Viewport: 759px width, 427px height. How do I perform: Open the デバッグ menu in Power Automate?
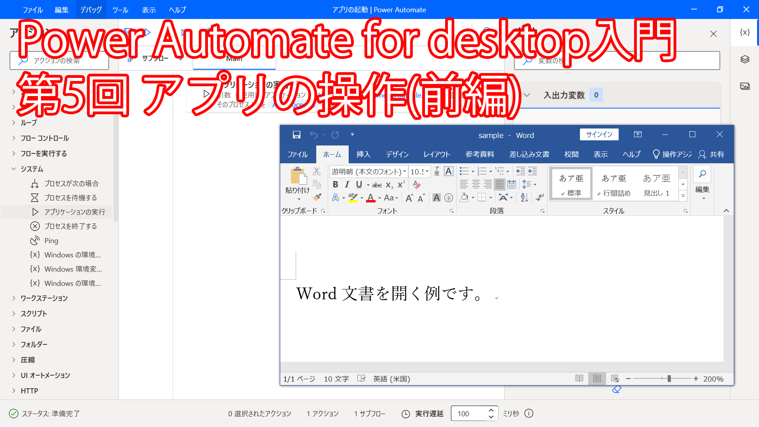[91, 9]
